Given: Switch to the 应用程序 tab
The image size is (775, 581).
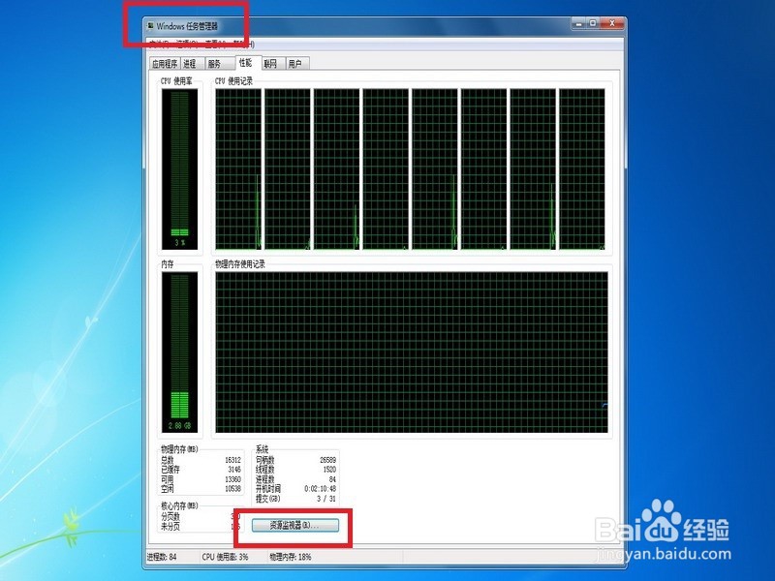Looking at the screenshot, I should click(x=165, y=64).
